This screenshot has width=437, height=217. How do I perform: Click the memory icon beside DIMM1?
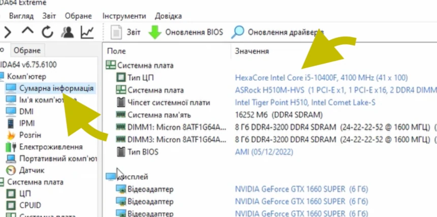(x=121, y=127)
